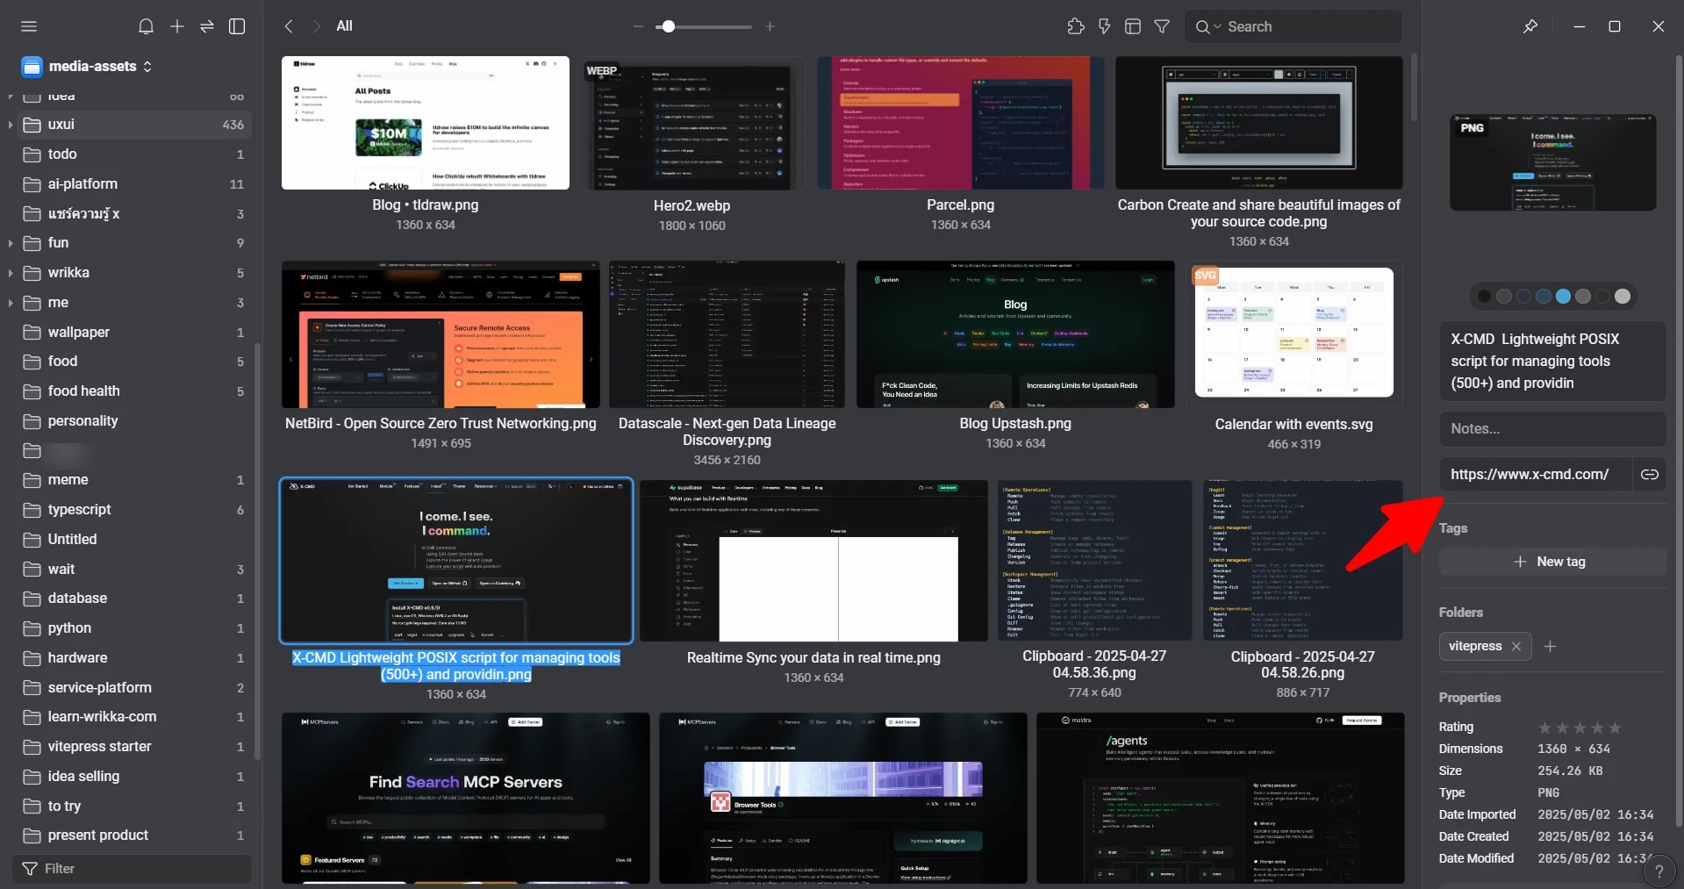The height and width of the screenshot is (889, 1684).
Task: Click the vitepress folder chip
Action: tap(1475, 647)
